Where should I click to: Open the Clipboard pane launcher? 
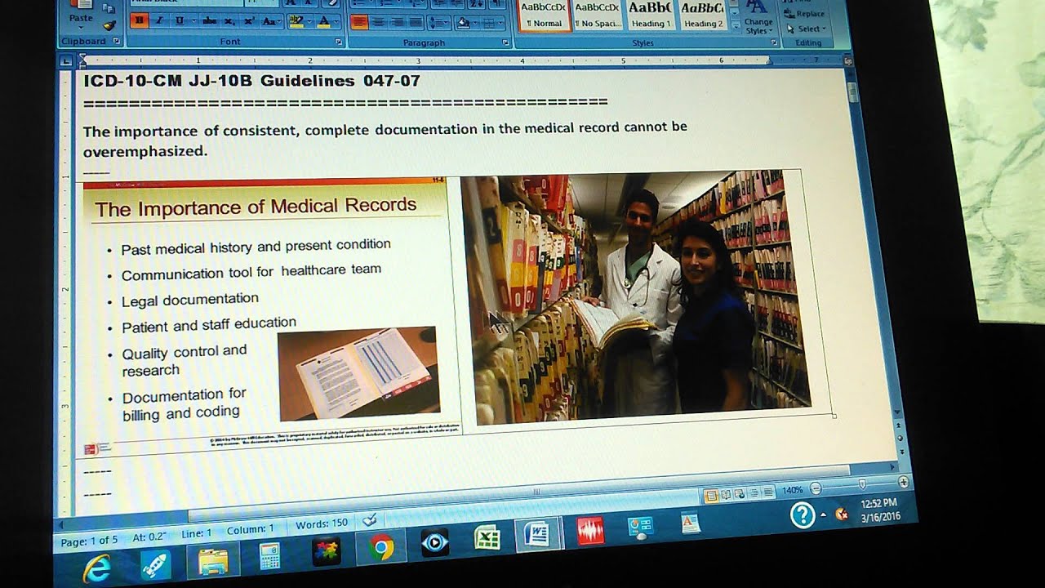tap(116, 41)
